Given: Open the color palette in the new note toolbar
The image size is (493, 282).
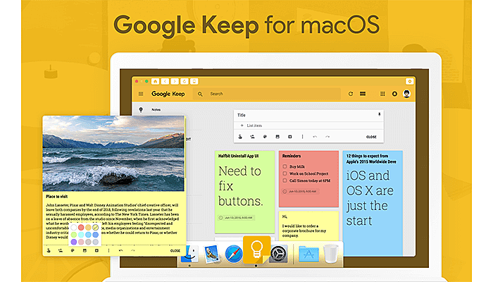Looking at the screenshot, I should tap(265, 137).
